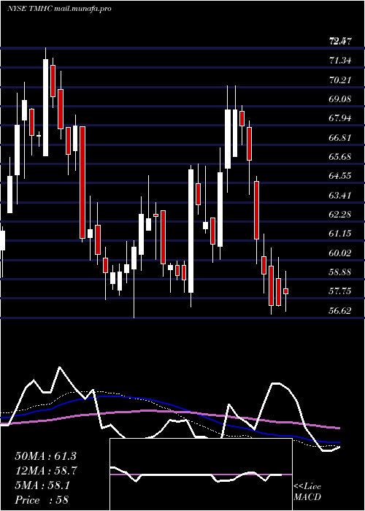Select the 57.75 price axis label
365x511 pixels.
(340, 291)
